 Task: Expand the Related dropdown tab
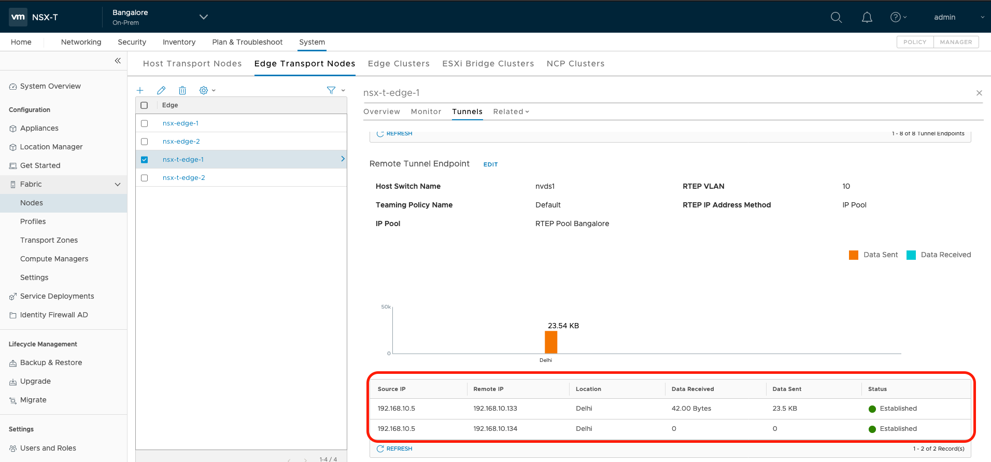click(x=511, y=111)
